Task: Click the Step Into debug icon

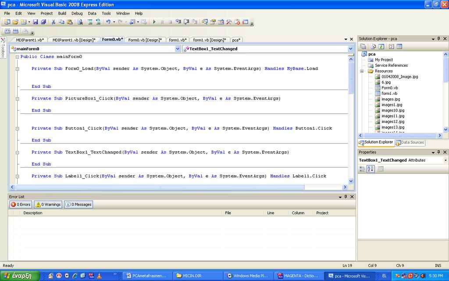Action: pyautogui.click(x=178, y=22)
